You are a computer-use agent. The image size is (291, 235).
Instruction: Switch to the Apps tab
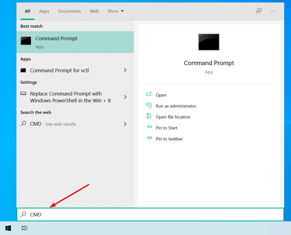tap(44, 11)
